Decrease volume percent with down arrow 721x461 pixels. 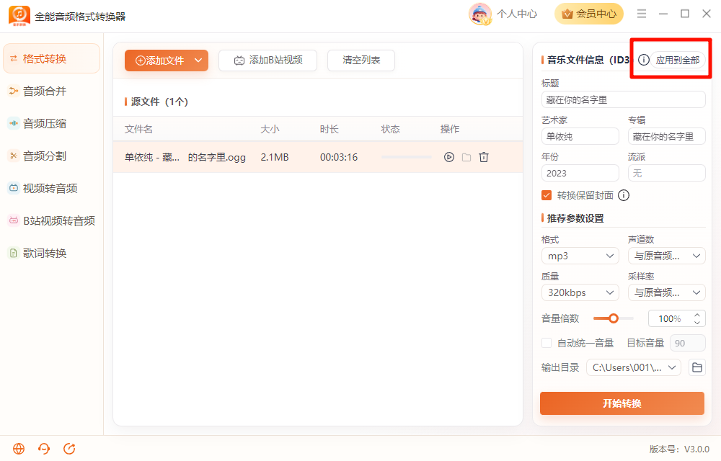tap(697, 322)
